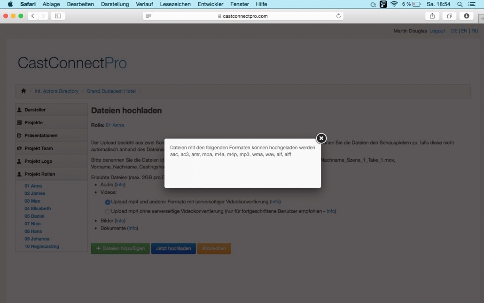Click the Projekt Team hand icon
This screenshot has width=484, height=303.
19,148
